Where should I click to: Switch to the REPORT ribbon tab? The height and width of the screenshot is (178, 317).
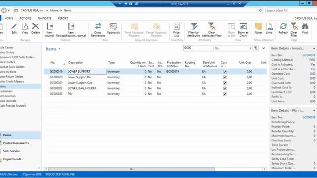[63, 18]
